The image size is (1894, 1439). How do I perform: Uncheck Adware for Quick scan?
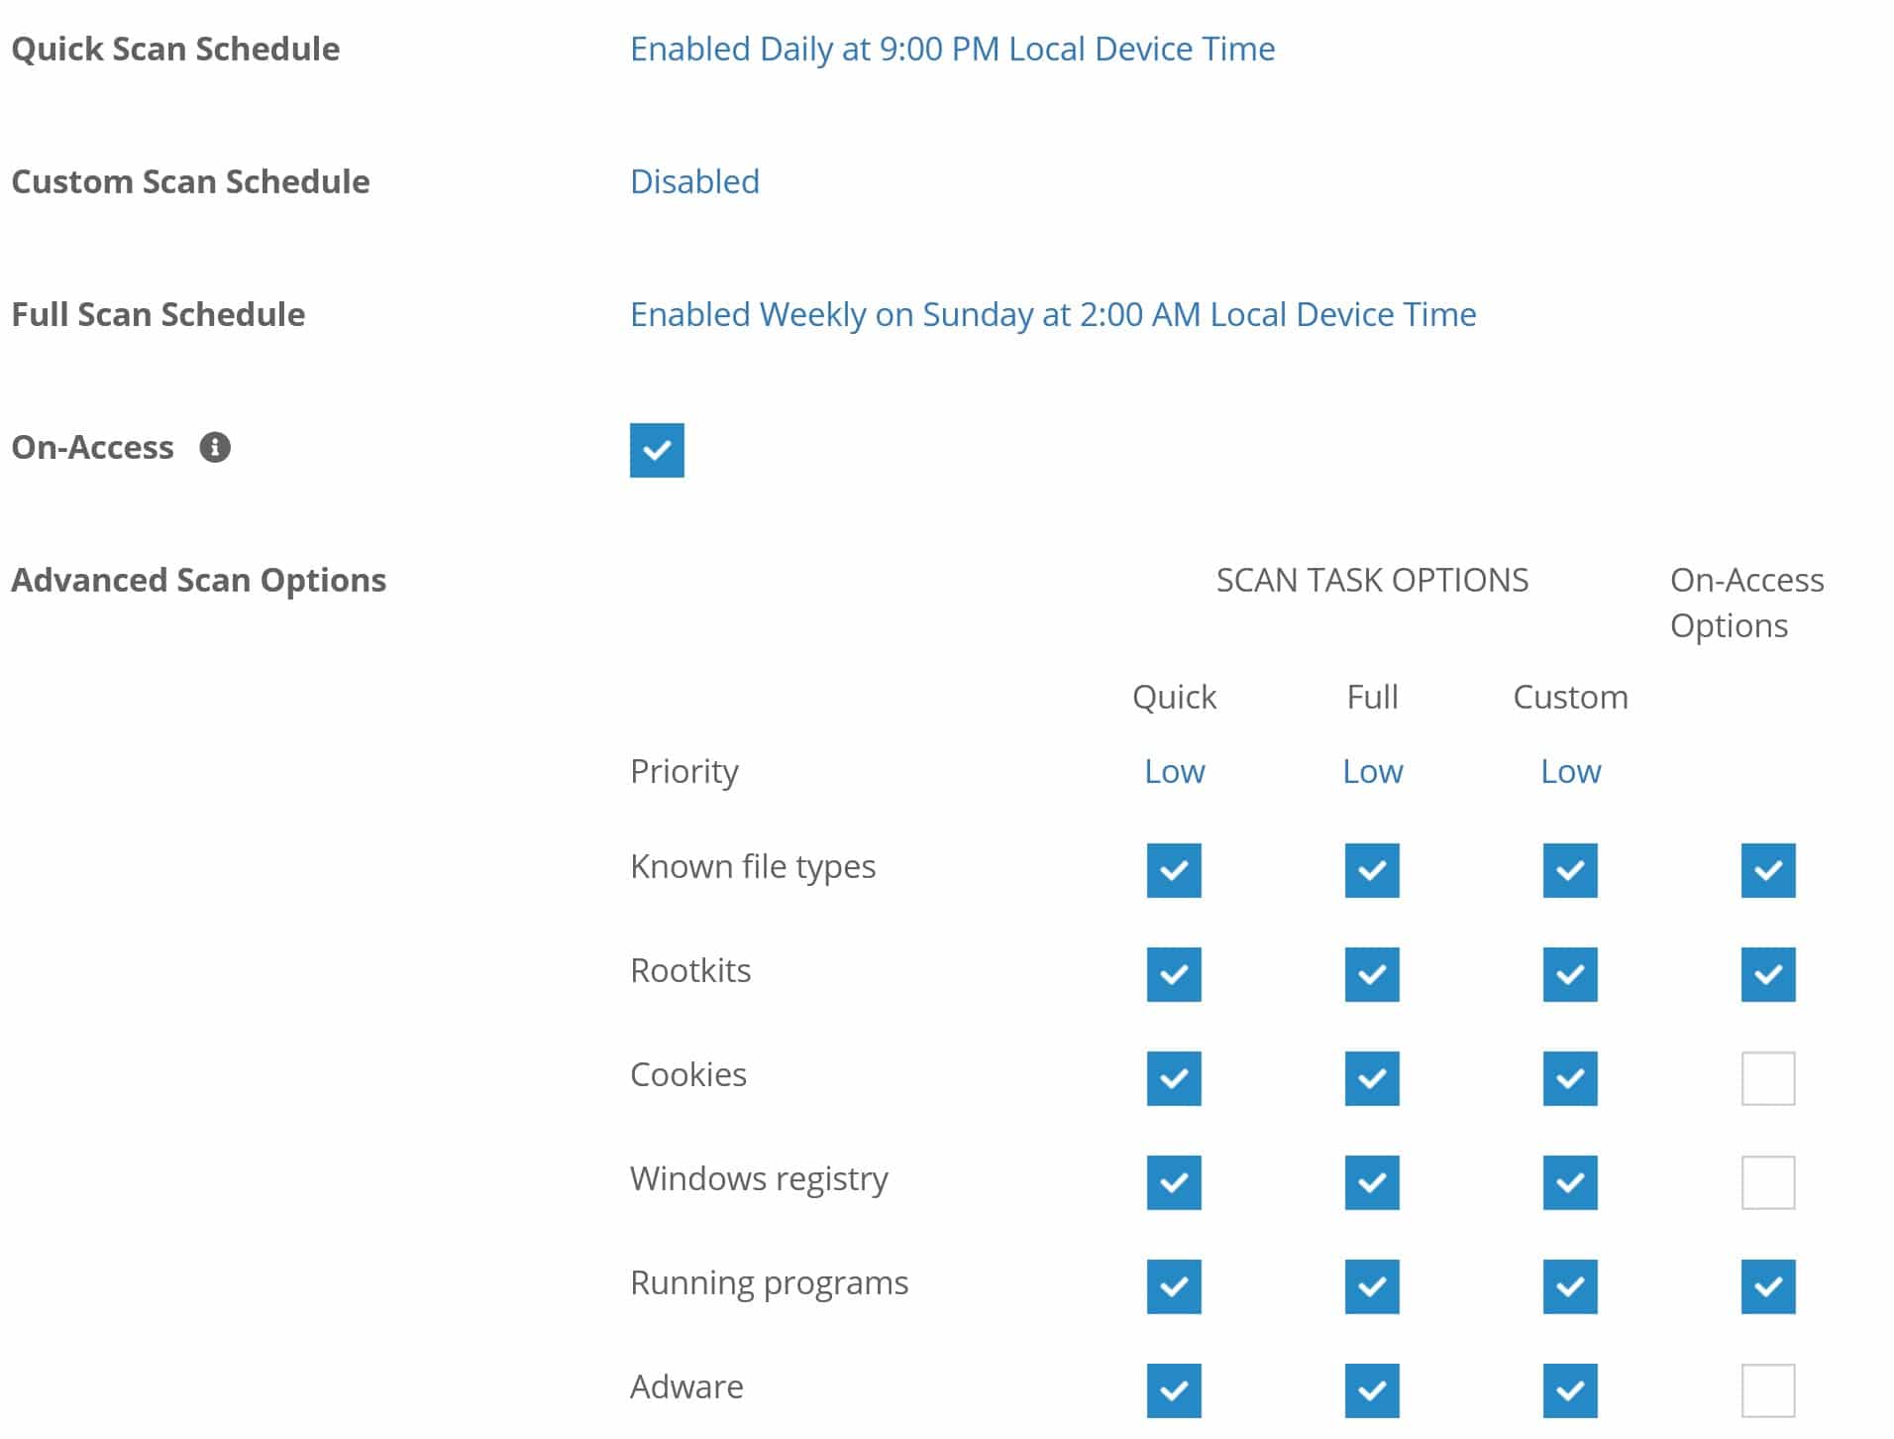pos(1173,1390)
